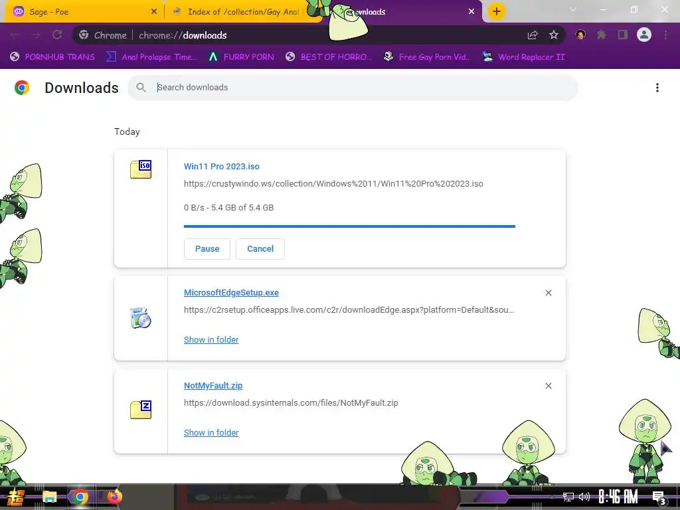This screenshot has height=510, width=680.
Task: Remove NotMyFault.zip from the list
Action: (549, 386)
